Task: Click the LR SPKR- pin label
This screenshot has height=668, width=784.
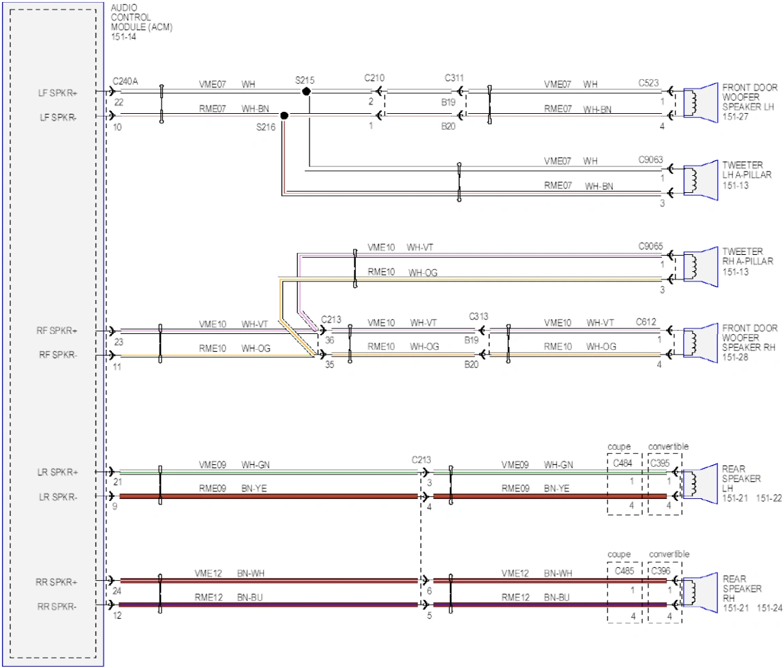Action: (58, 497)
